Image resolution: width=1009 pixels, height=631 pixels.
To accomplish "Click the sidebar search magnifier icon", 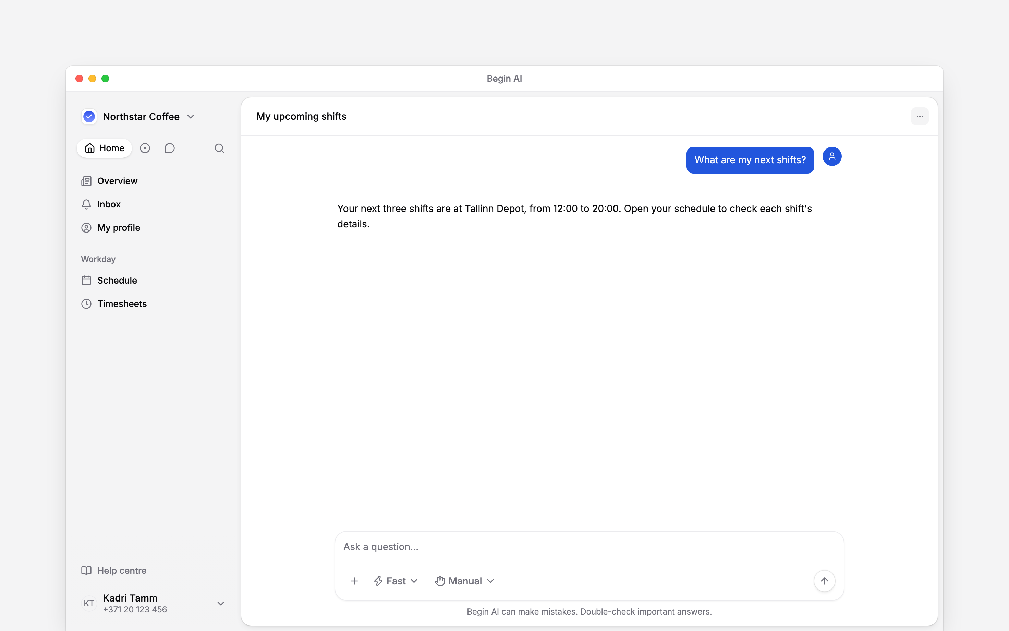I will tap(219, 148).
